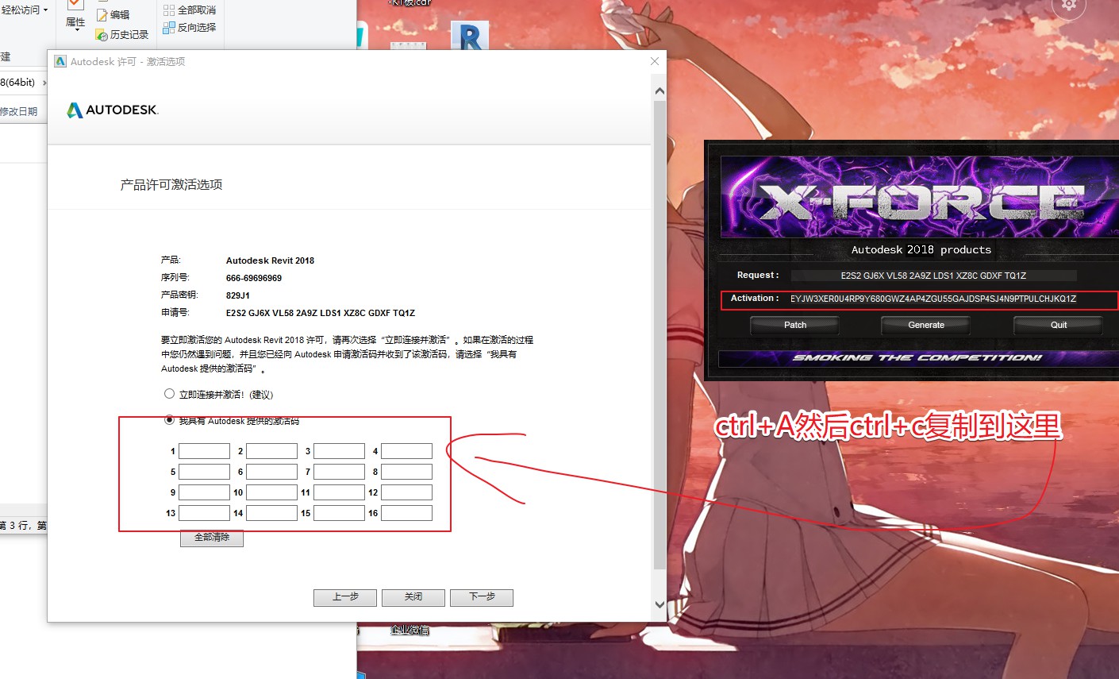Click the 历史记录 label in Explorer ribbon
This screenshot has width=1119, height=679.
(x=129, y=35)
